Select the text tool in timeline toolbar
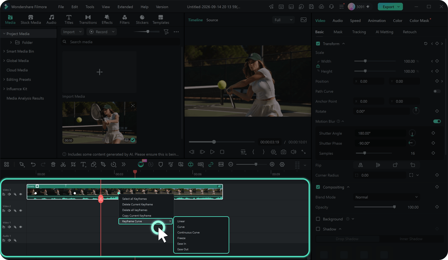The image size is (448, 260). [x=83, y=164]
